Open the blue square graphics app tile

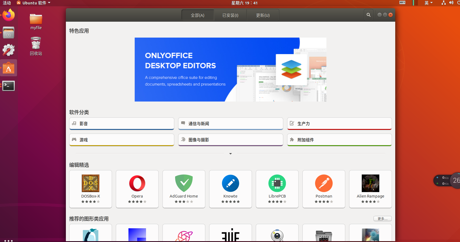[137, 233]
